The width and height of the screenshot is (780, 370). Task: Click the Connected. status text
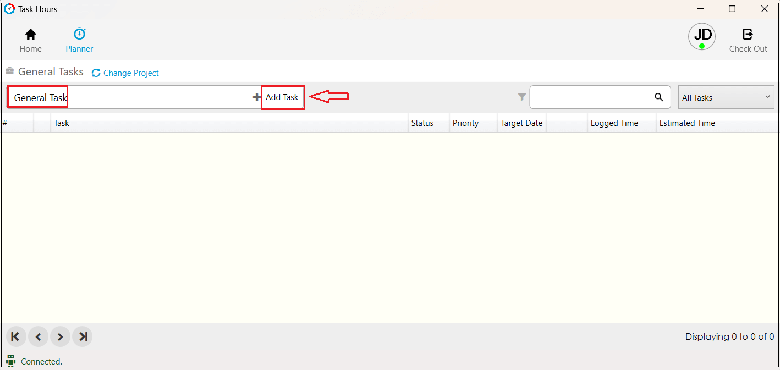(41, 362)
